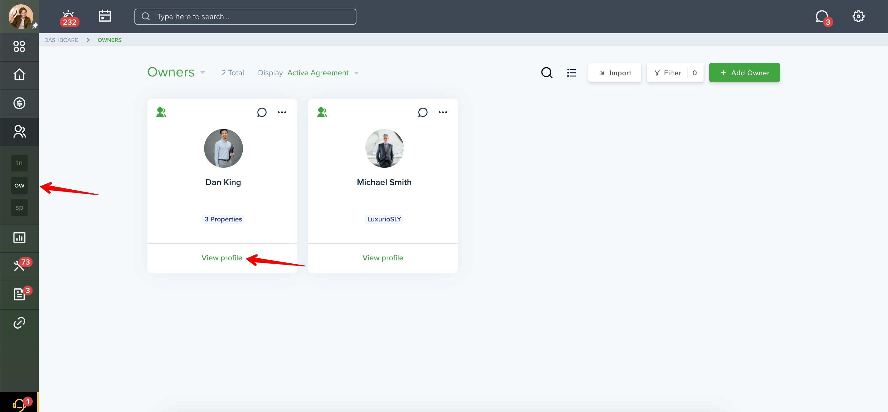View profile of Dan King
The image size is (888, 412).
click(222, 258)
